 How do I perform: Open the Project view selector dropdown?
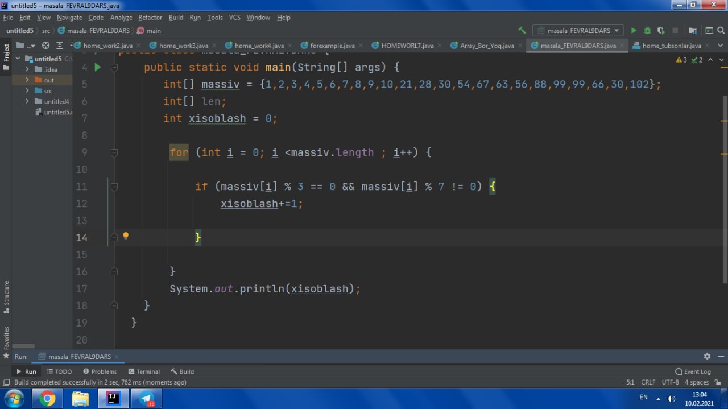coord(26,46)
